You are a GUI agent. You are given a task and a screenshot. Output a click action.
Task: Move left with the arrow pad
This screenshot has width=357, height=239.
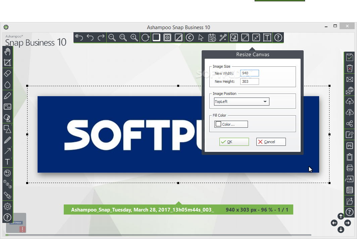pyautogui.click(x=334, y=223)
